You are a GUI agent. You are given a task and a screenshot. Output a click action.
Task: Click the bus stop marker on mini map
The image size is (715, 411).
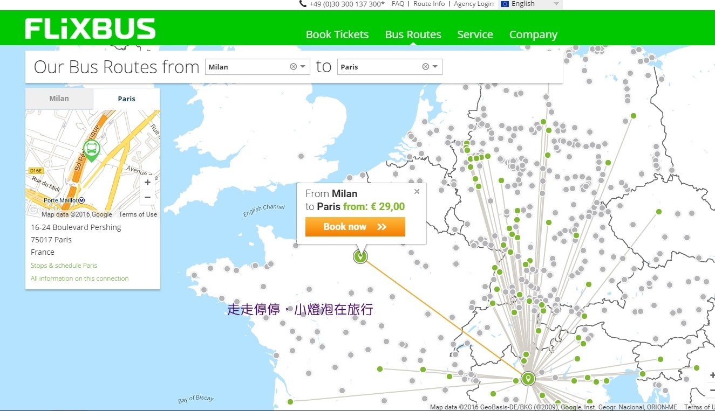coord(92,150)
